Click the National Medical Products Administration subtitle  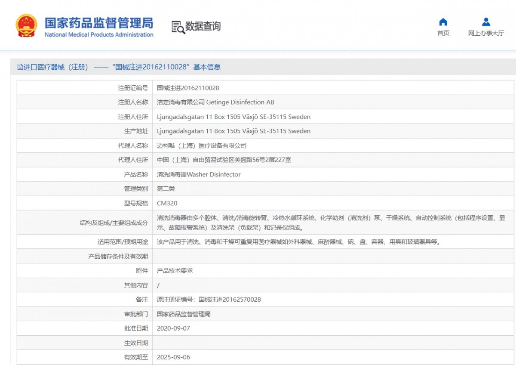click(x=99, y=35)
